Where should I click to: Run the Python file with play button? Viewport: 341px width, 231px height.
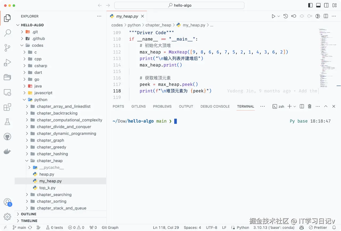[x=273, y=16]
